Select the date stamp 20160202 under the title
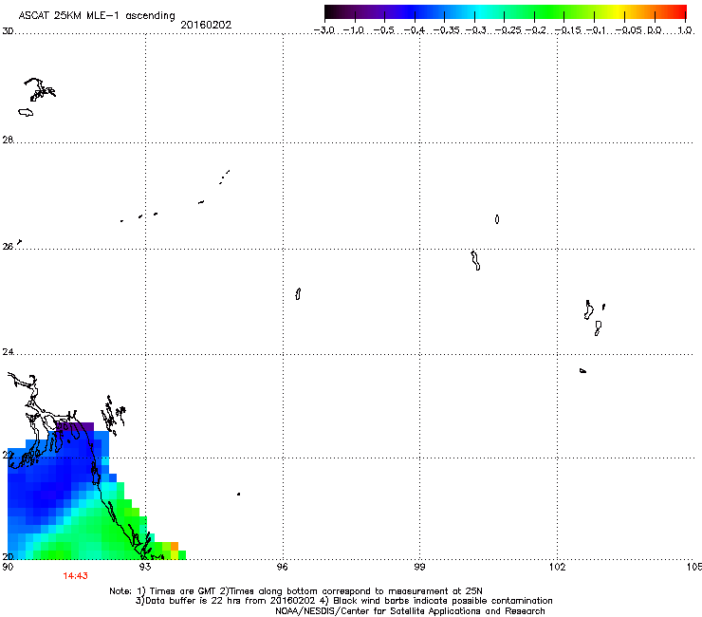The image size is (702, 617). point(206,25)
